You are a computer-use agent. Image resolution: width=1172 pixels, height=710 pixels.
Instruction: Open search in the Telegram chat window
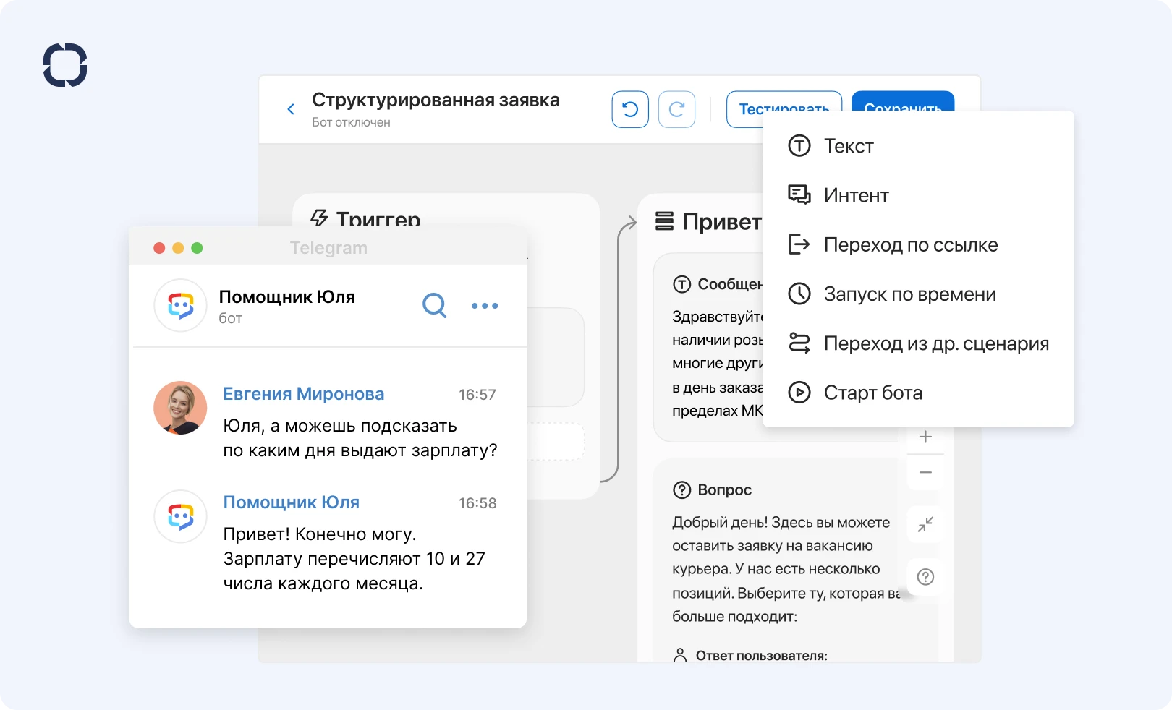pos(435,306)
